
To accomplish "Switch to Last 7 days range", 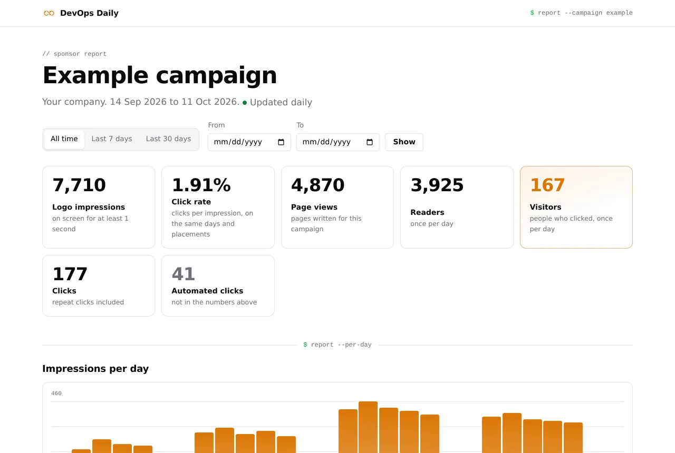I will tap(112, 140).
